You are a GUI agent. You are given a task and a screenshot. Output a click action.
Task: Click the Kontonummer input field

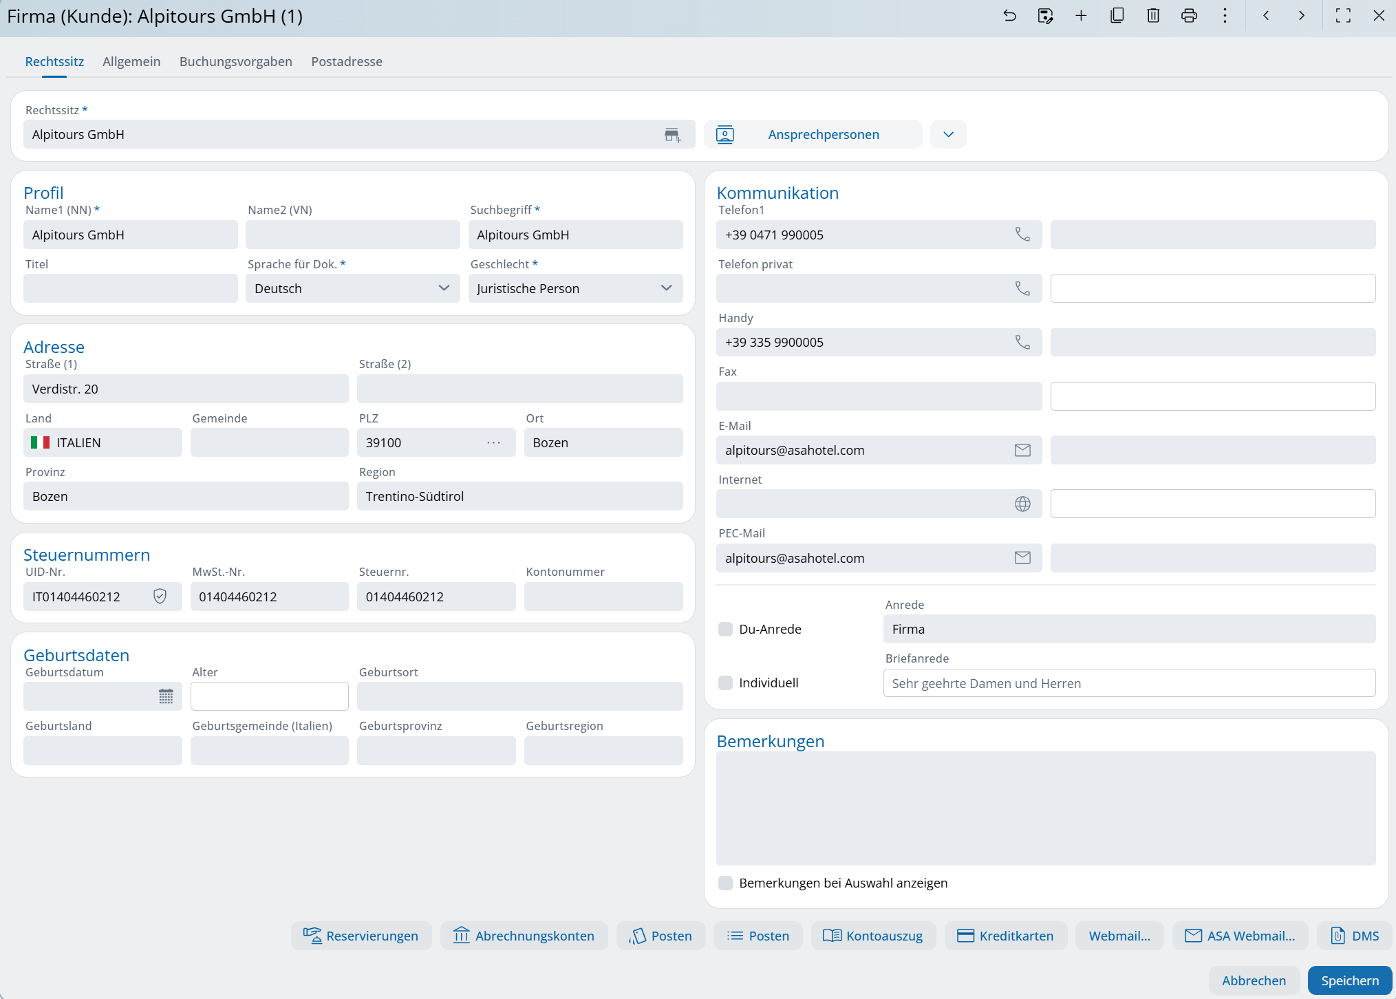tap(603, 597)
